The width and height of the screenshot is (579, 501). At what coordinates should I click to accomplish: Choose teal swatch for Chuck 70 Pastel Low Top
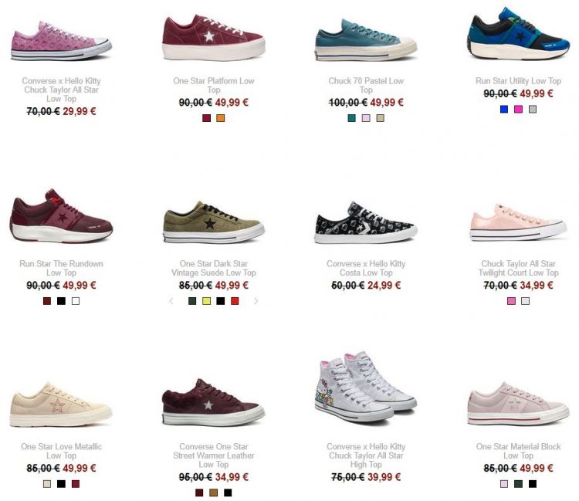pos(351,118)
